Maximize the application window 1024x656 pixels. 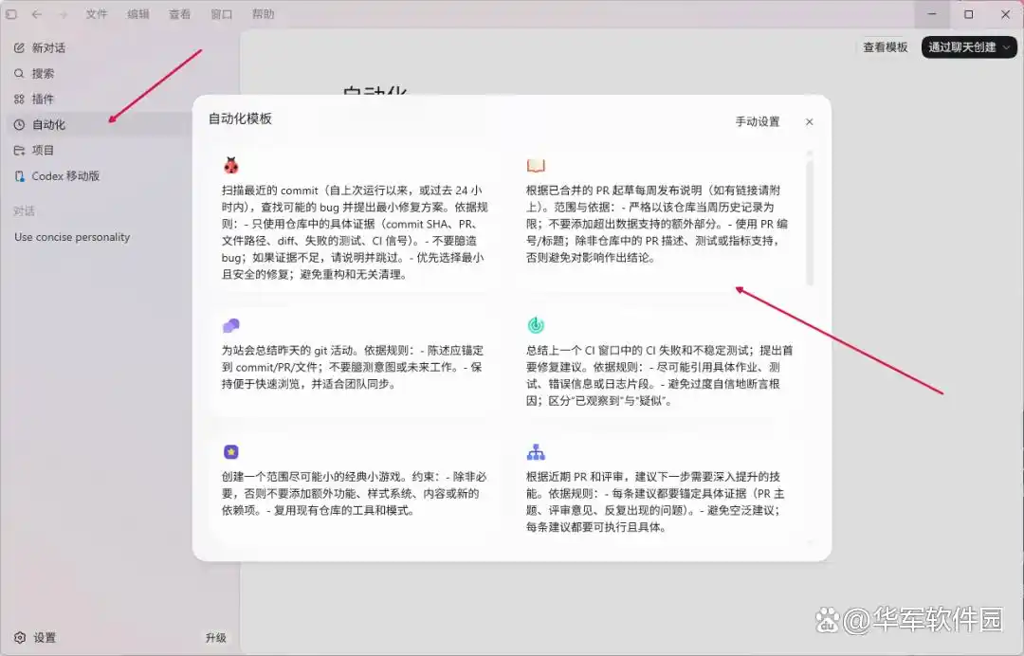[968, 13]
